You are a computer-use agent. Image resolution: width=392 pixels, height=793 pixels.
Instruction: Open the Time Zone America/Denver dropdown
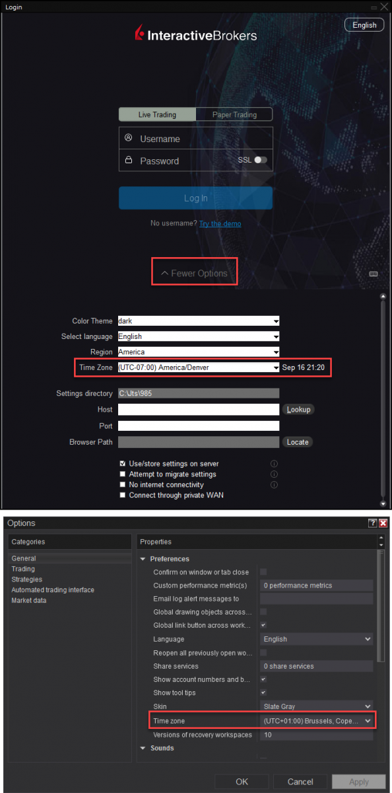point(199,367)
